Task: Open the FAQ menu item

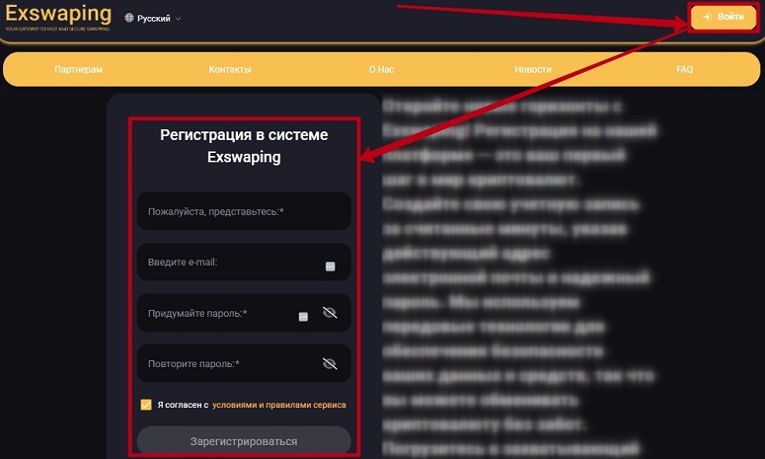Action: click(684, 69)
